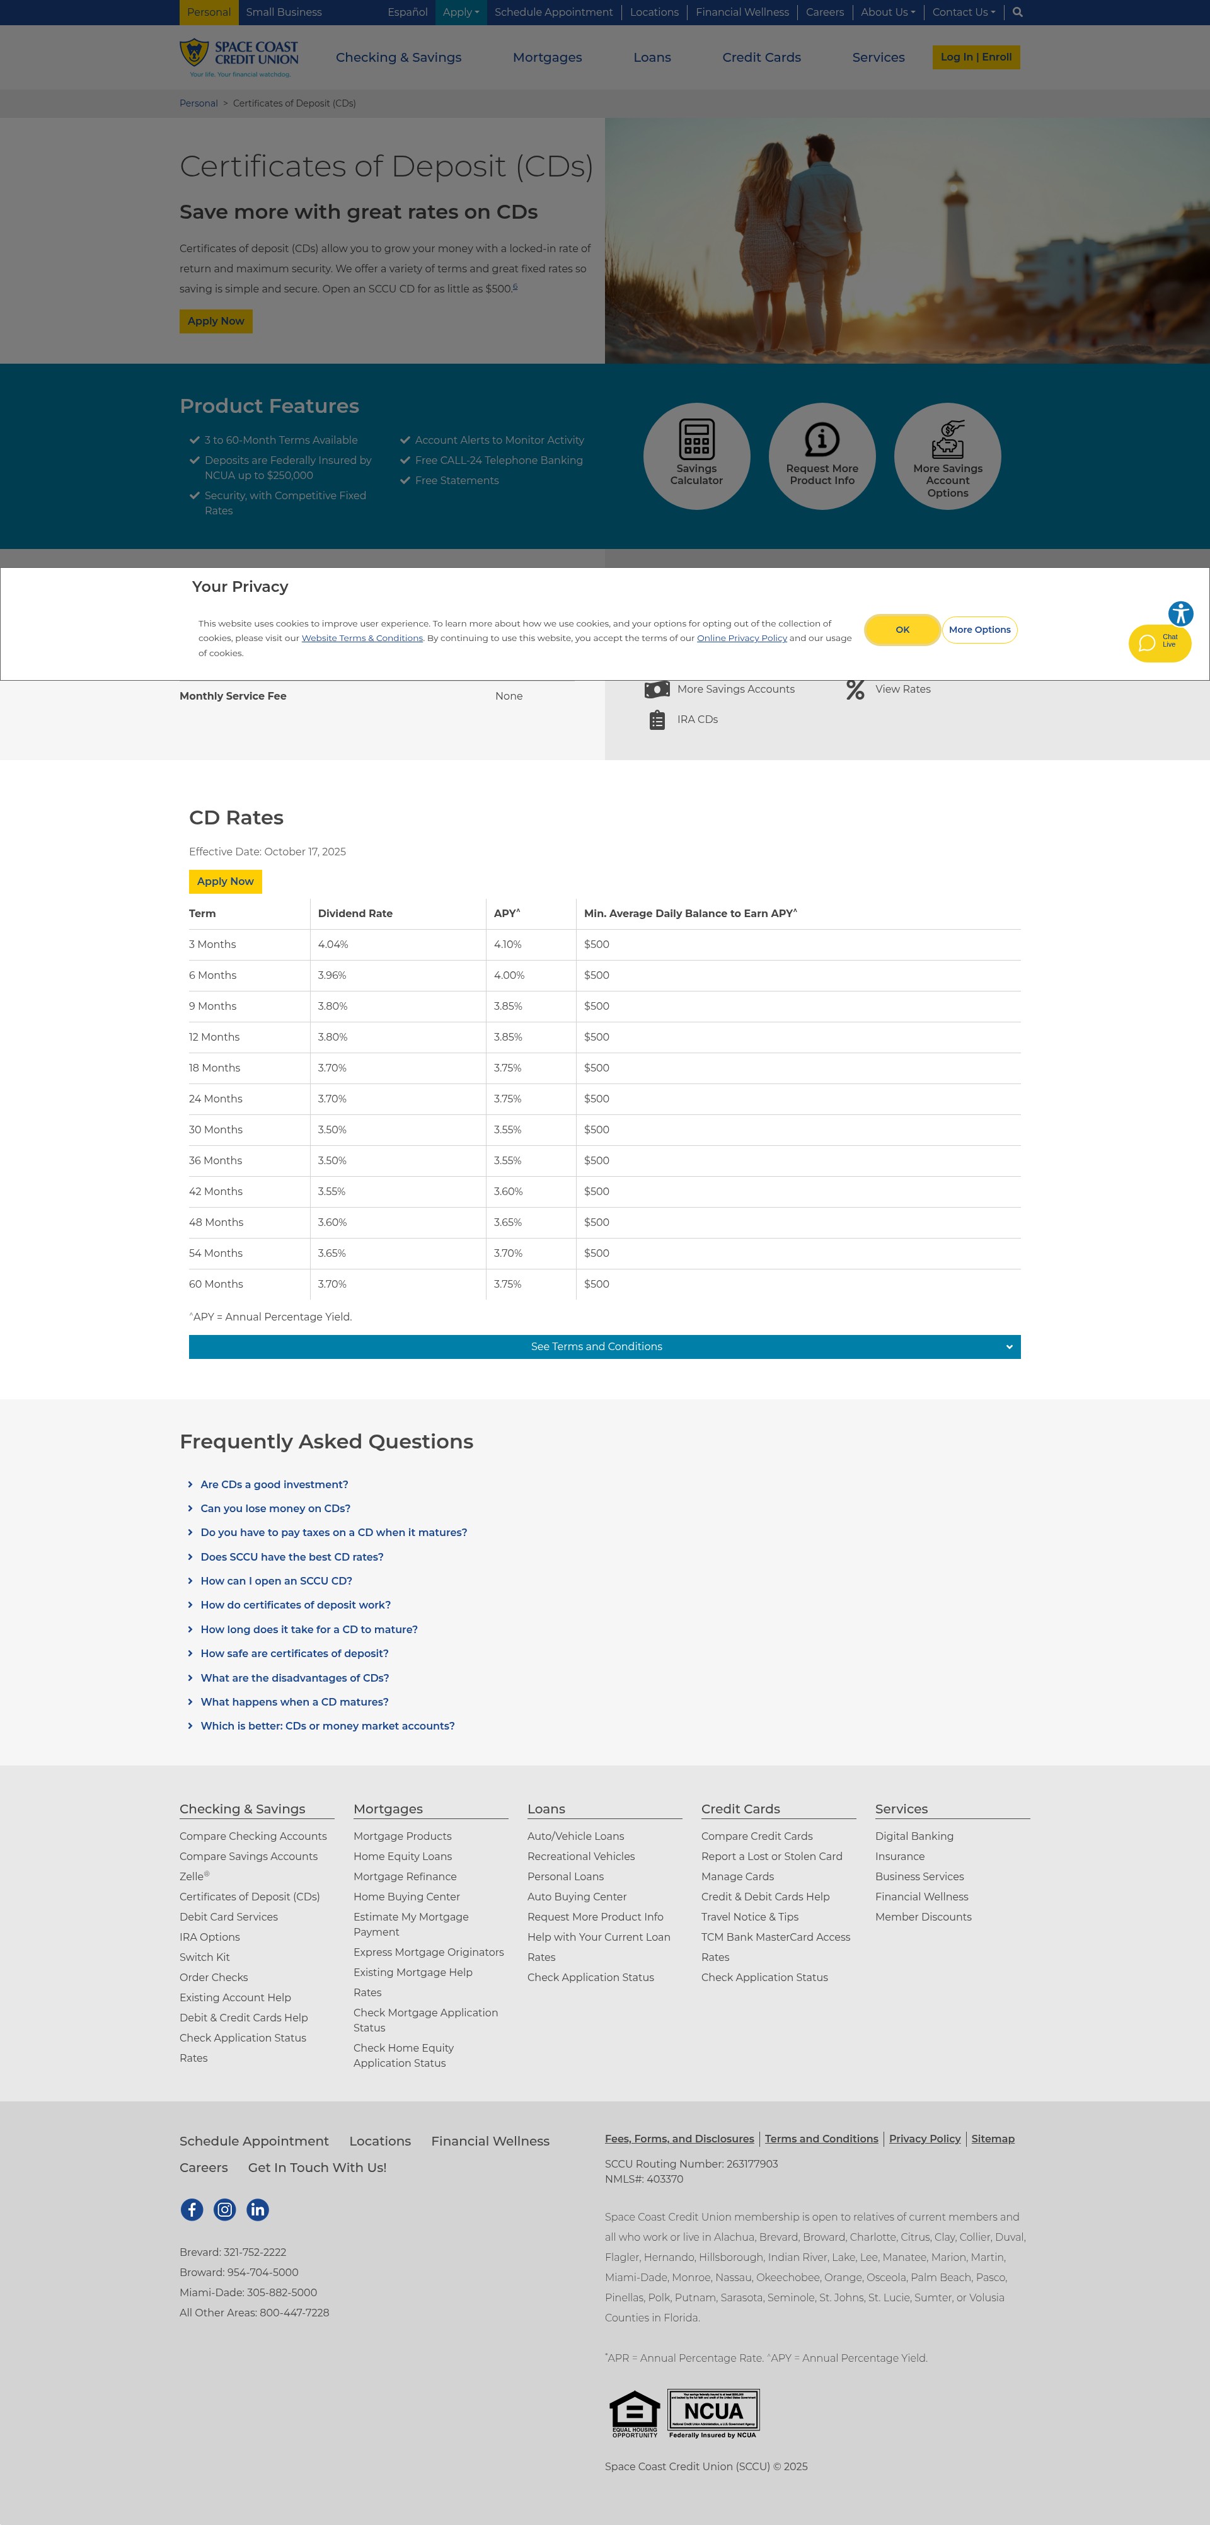Image resolution: width=1210 pixels, height=2525 pixels.
Task: Click the 60 Months term row label
Action: [216, 1284]
